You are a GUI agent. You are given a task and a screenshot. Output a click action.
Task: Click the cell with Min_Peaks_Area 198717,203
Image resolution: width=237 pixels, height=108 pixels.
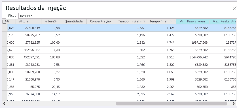coord(192,43)
